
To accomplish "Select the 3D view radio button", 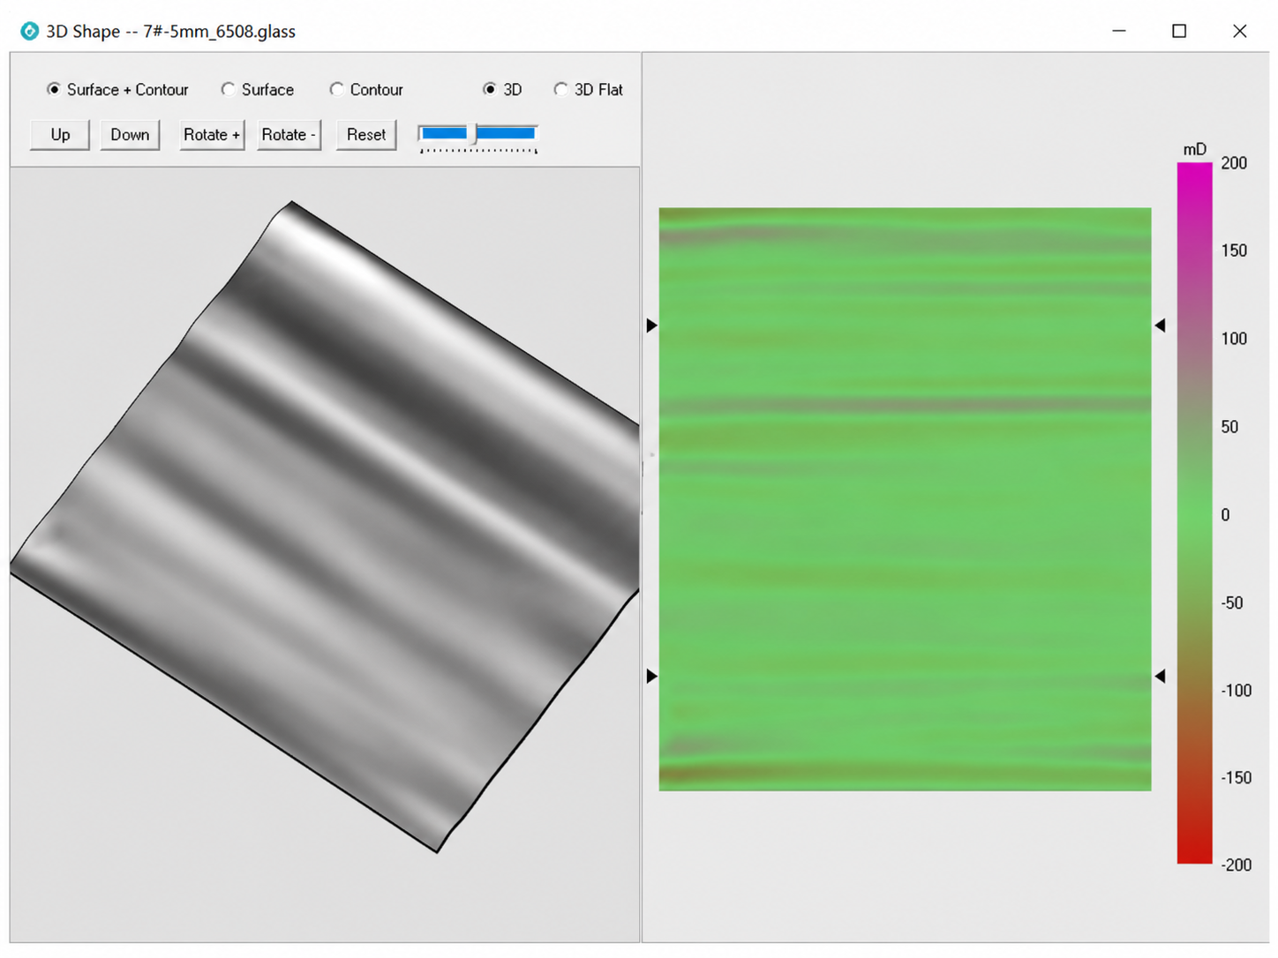I will click(x=502, y=90).
